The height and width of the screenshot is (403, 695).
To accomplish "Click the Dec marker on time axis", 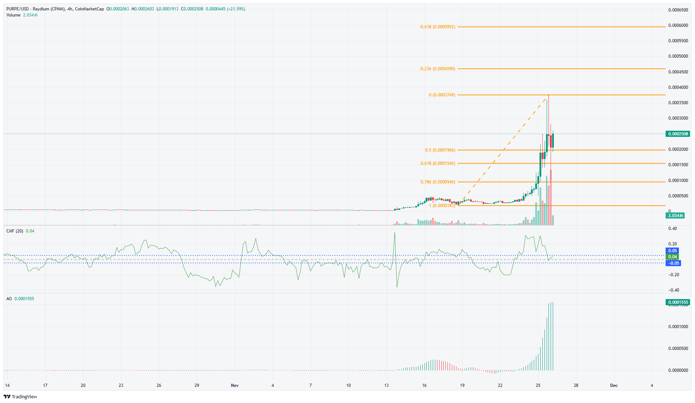I will [614, 385].
